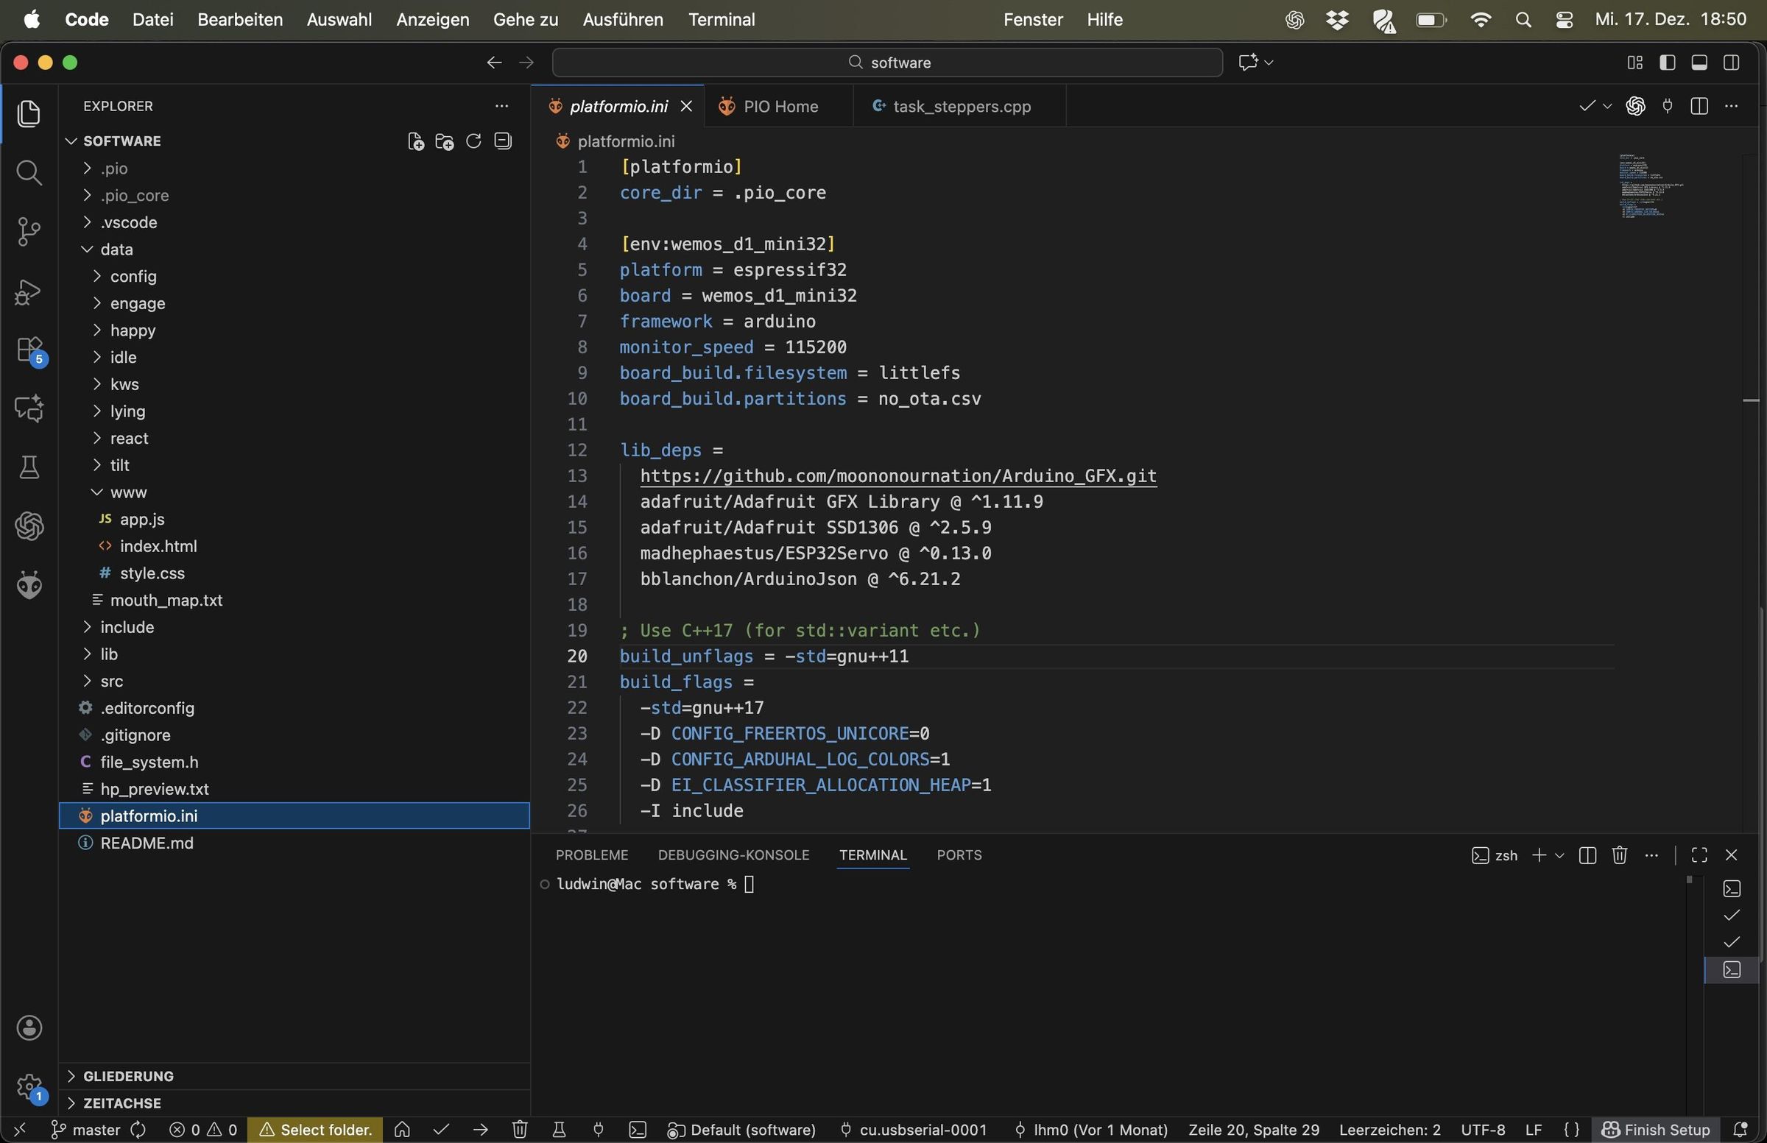Open the Dropbox menu bar icon
The image size is (1767, 1143).
tap(1337, 20)
